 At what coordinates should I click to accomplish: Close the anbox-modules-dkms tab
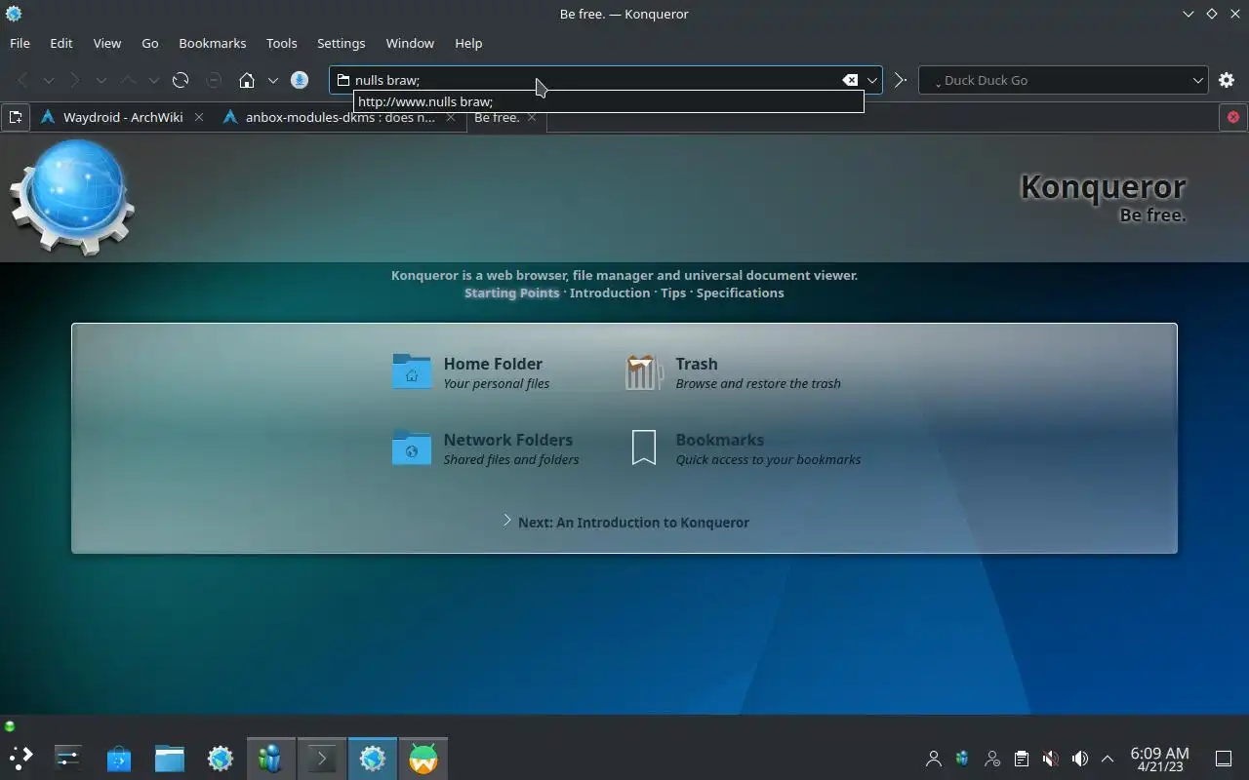click(x=451, y=117)
